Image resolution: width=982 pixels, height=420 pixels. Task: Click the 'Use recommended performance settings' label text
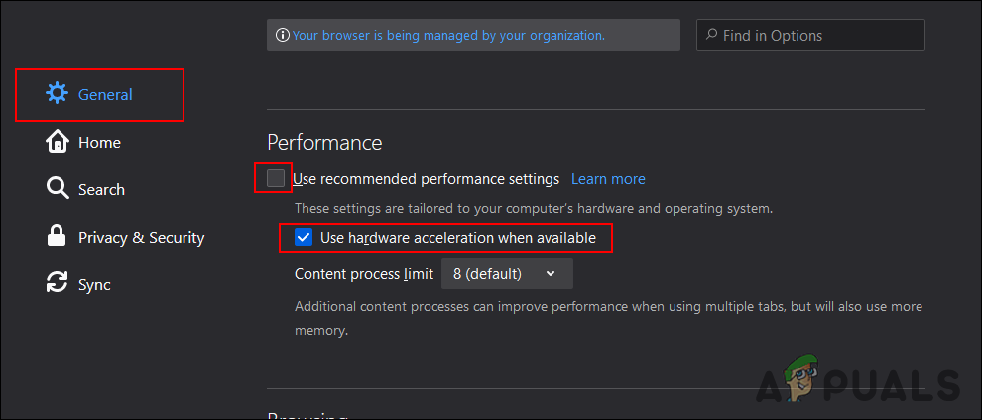[x=427, y=179]
